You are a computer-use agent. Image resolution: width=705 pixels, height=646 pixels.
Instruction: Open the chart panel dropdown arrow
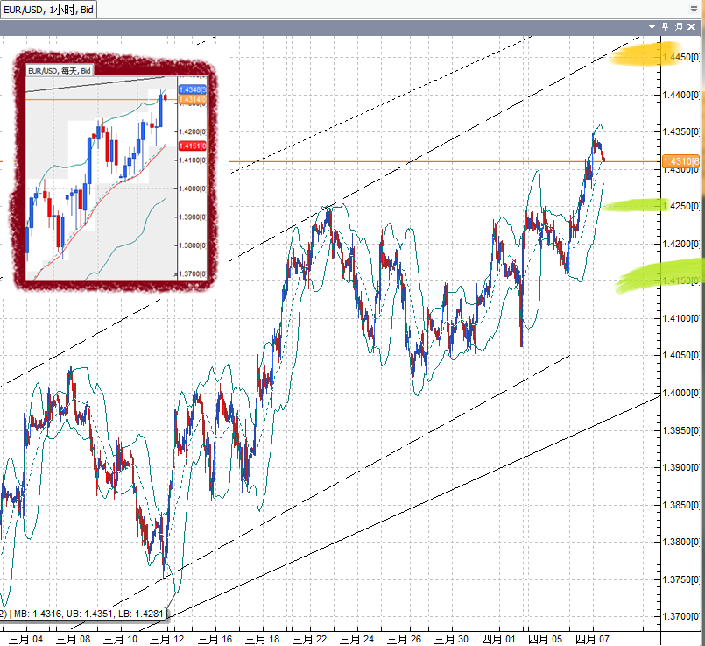click(652, 27)
